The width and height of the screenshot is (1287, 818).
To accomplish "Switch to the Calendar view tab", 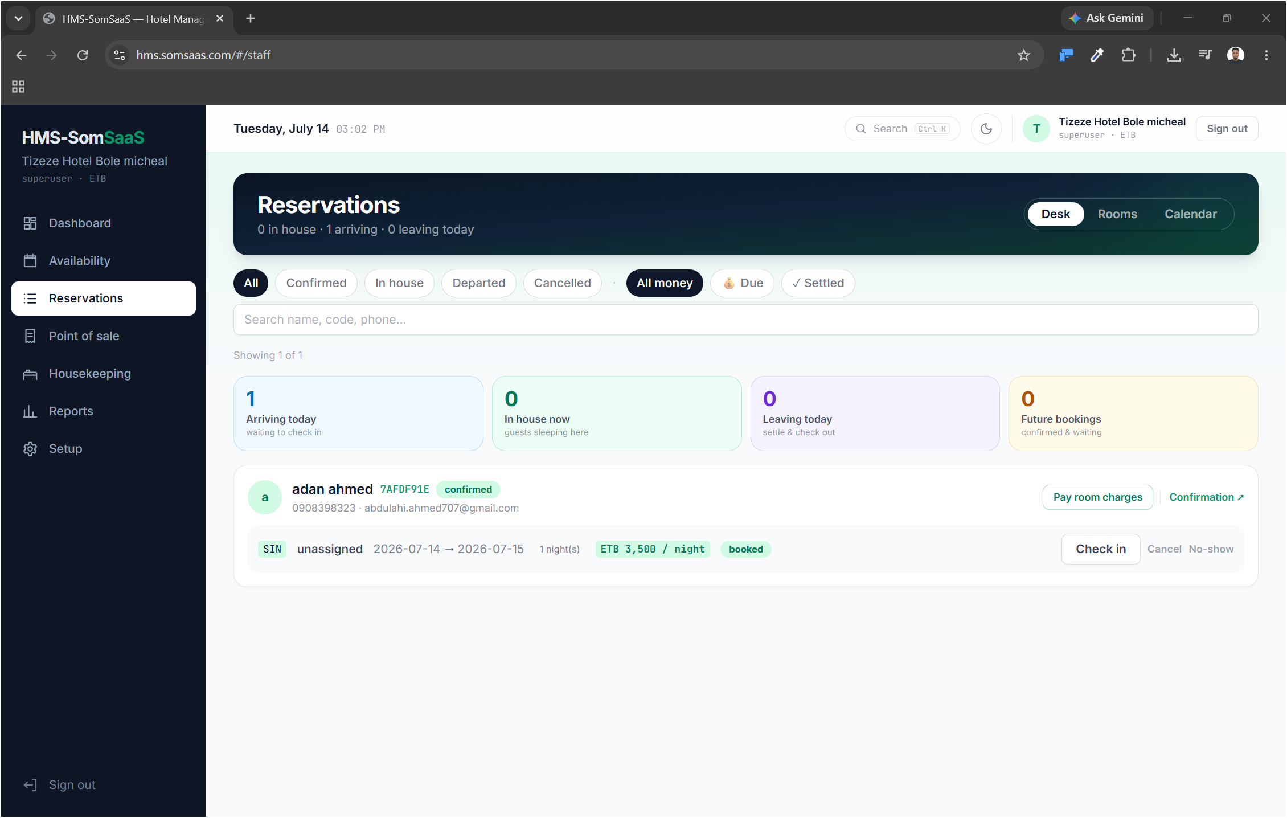I will point(1190,214).
